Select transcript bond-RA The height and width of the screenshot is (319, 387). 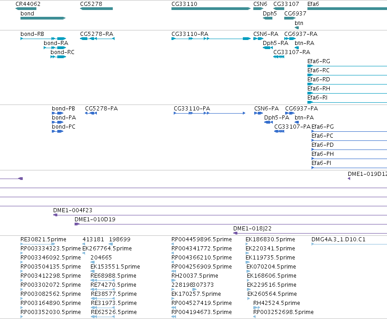[x=55, y=48]
